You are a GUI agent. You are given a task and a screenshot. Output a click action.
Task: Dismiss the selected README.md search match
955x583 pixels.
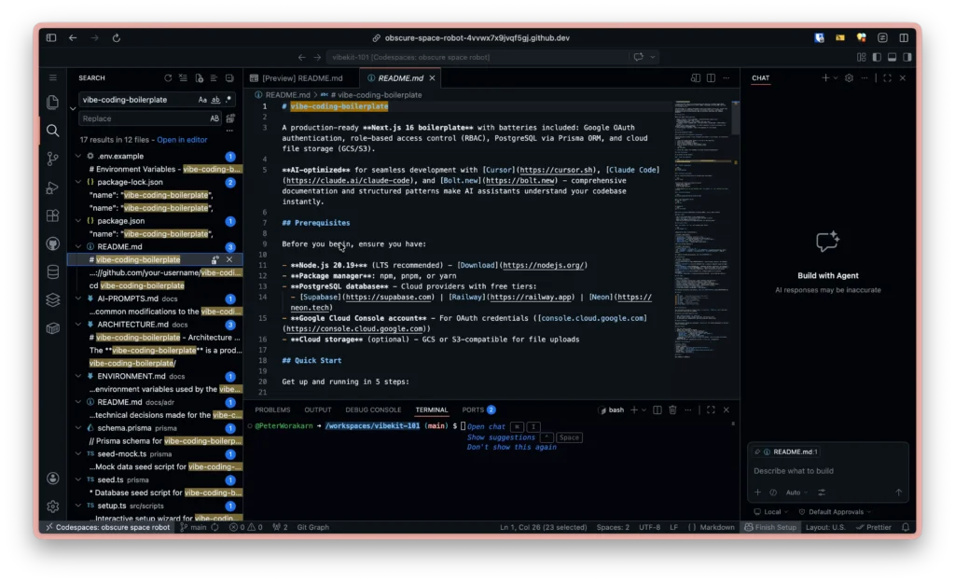click(229, 259)
